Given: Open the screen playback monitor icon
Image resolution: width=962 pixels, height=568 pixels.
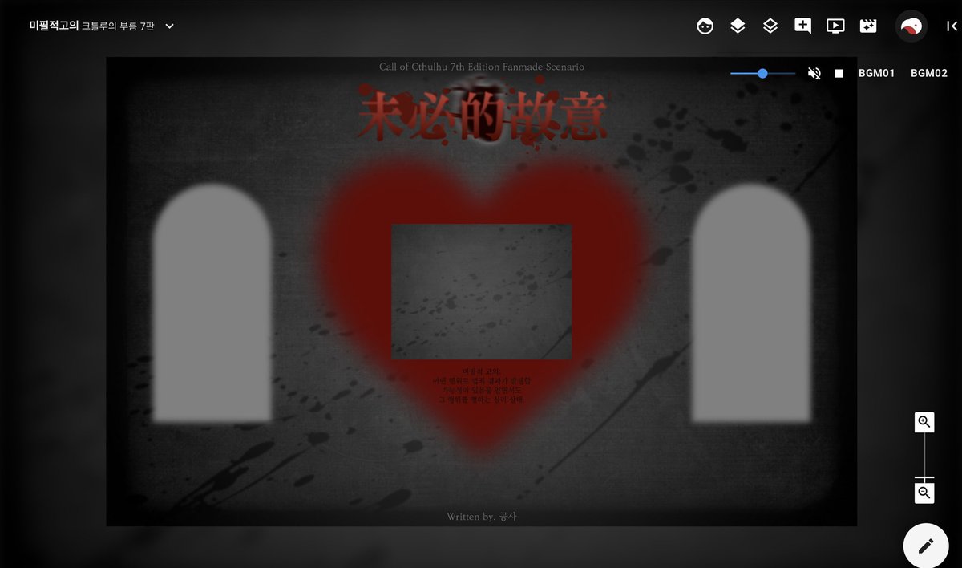Looking at the screenshot, I should click(x=835, y=26).
